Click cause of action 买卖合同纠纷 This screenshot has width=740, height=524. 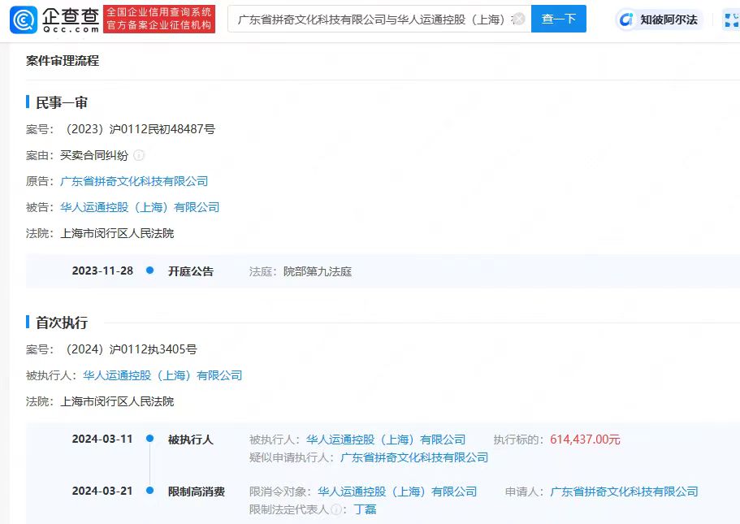[x=94, y=155]
